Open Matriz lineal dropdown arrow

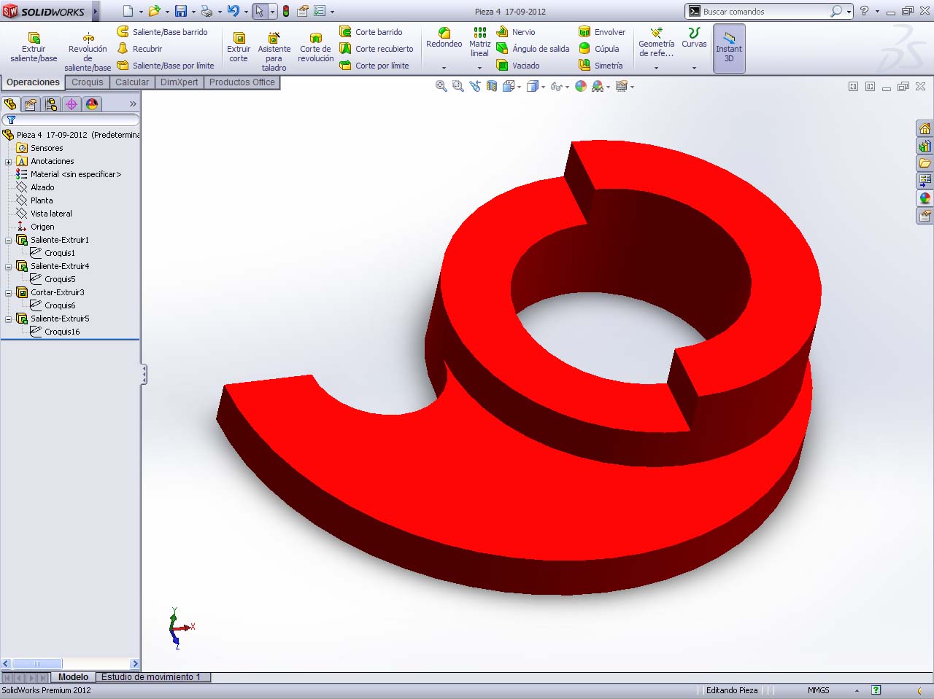tap(479, 68)
